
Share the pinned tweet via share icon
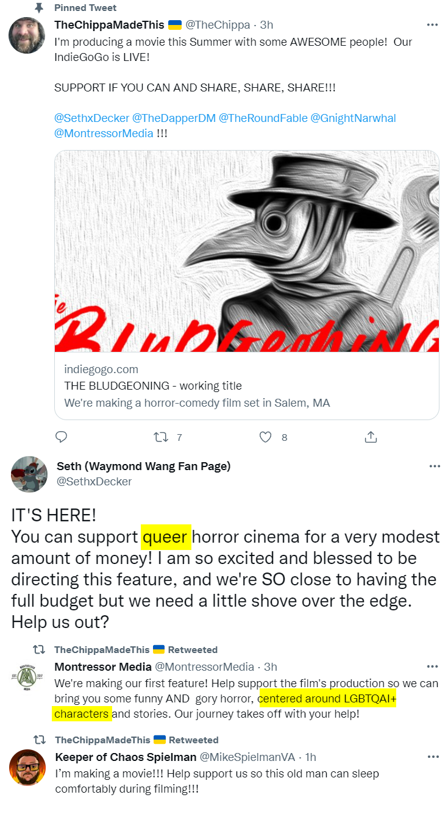[371, 437]
